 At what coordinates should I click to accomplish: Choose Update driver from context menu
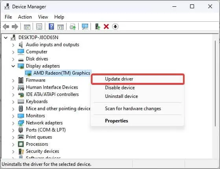137,79
